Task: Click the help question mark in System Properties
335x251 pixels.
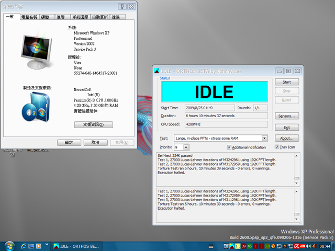Action: [122, 7]
